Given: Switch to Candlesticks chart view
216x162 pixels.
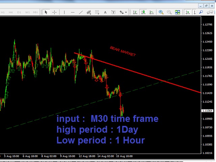Looking at the screenshot, I should point(143,12).
